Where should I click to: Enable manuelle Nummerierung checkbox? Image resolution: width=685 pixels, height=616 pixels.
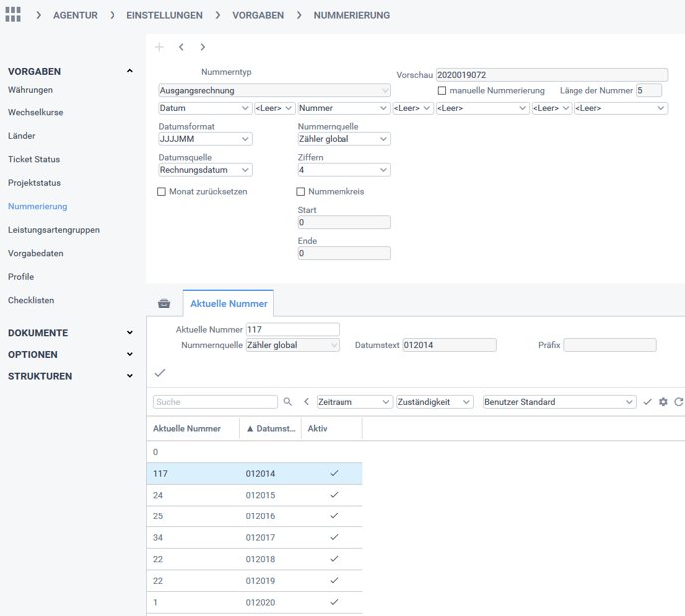point(442,91)
